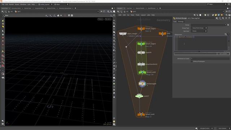Click geo1 in network editor path bar
The width and height of the screenshot is (231, 130).
[133, 12]
